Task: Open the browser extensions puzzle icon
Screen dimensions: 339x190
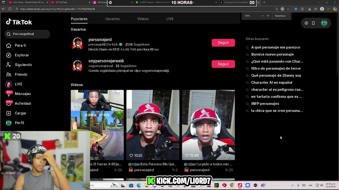Action: pyautogui.click(x=302, y=9)
